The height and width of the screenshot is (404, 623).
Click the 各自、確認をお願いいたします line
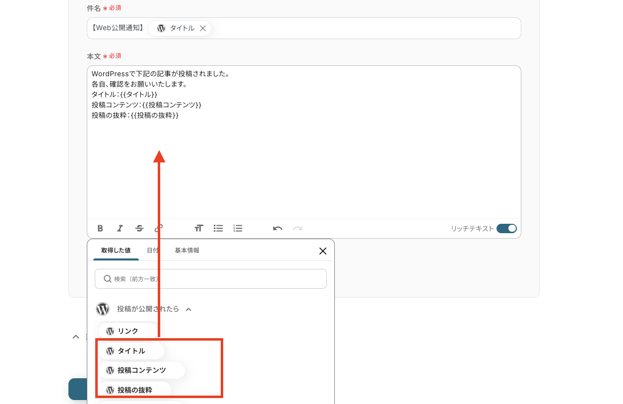(139, 84)
